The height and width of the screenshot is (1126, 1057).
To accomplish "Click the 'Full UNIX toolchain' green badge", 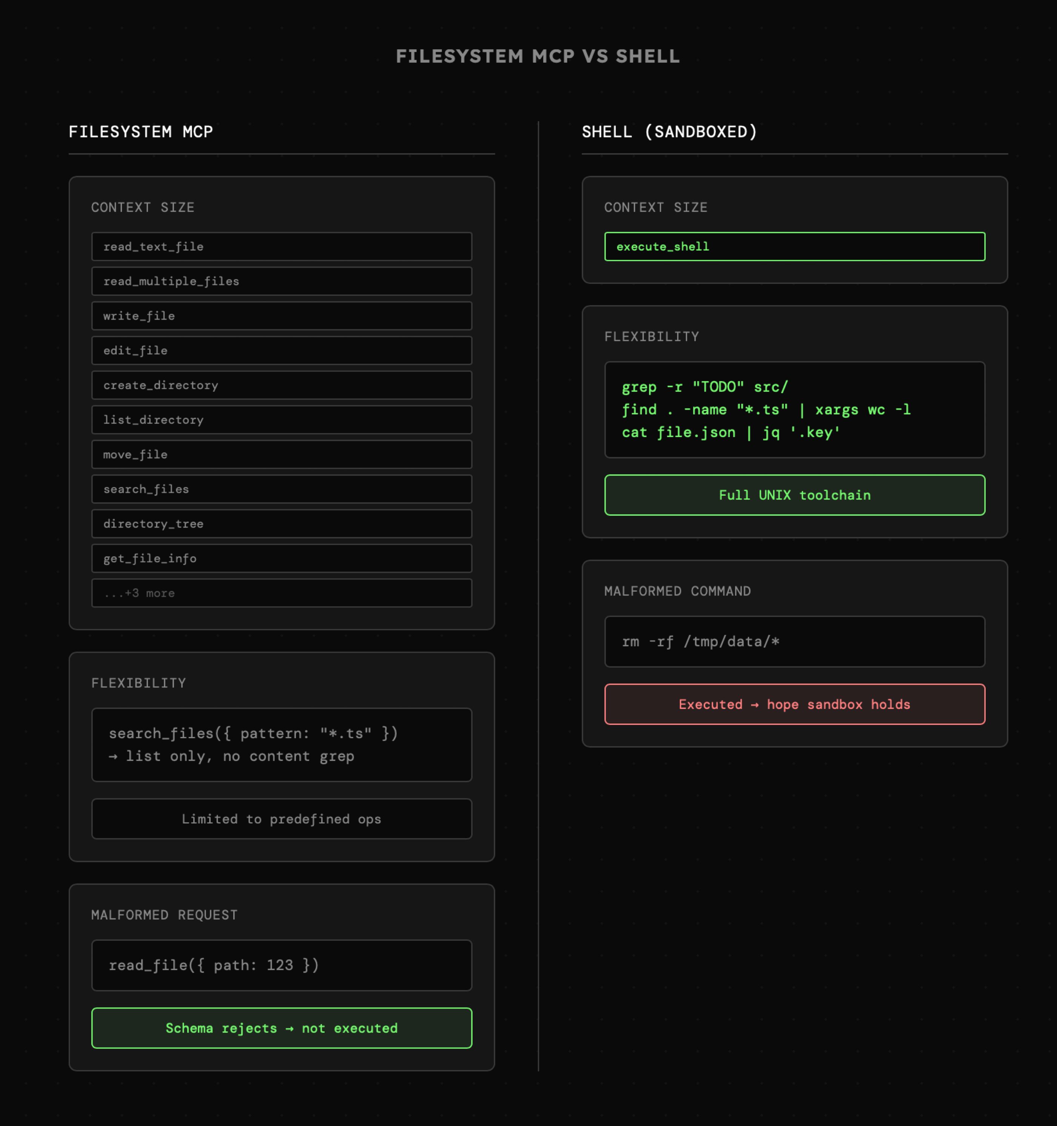I will pos(795,495).
